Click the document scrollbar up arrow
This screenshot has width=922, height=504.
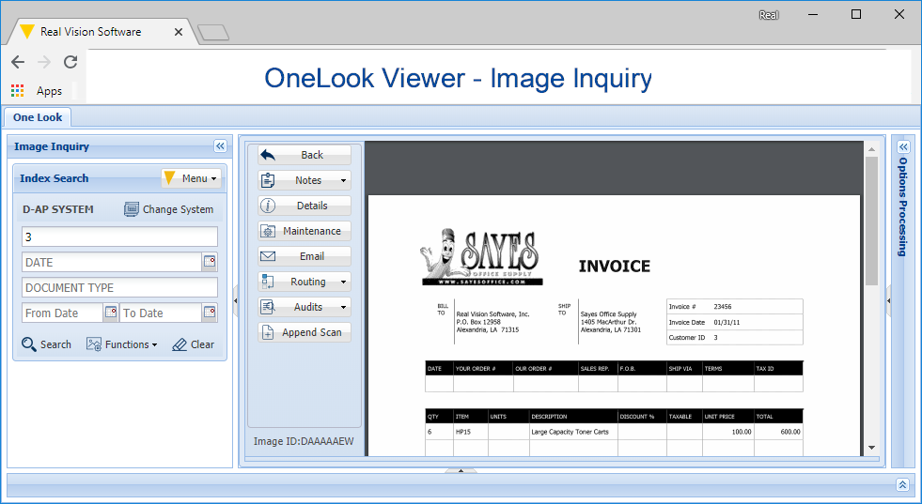coord(871,149)
